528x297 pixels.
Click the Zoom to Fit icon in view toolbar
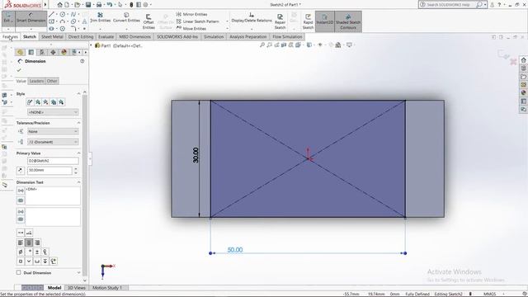[x=262, y=45]
